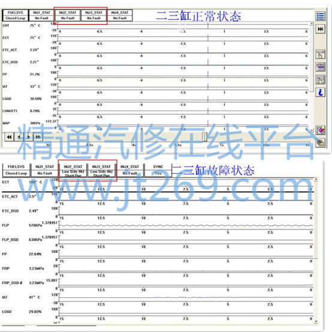Screen dimensions: 332x332
Task: Open the parameter list icon at top right
Action: [320, 16]
